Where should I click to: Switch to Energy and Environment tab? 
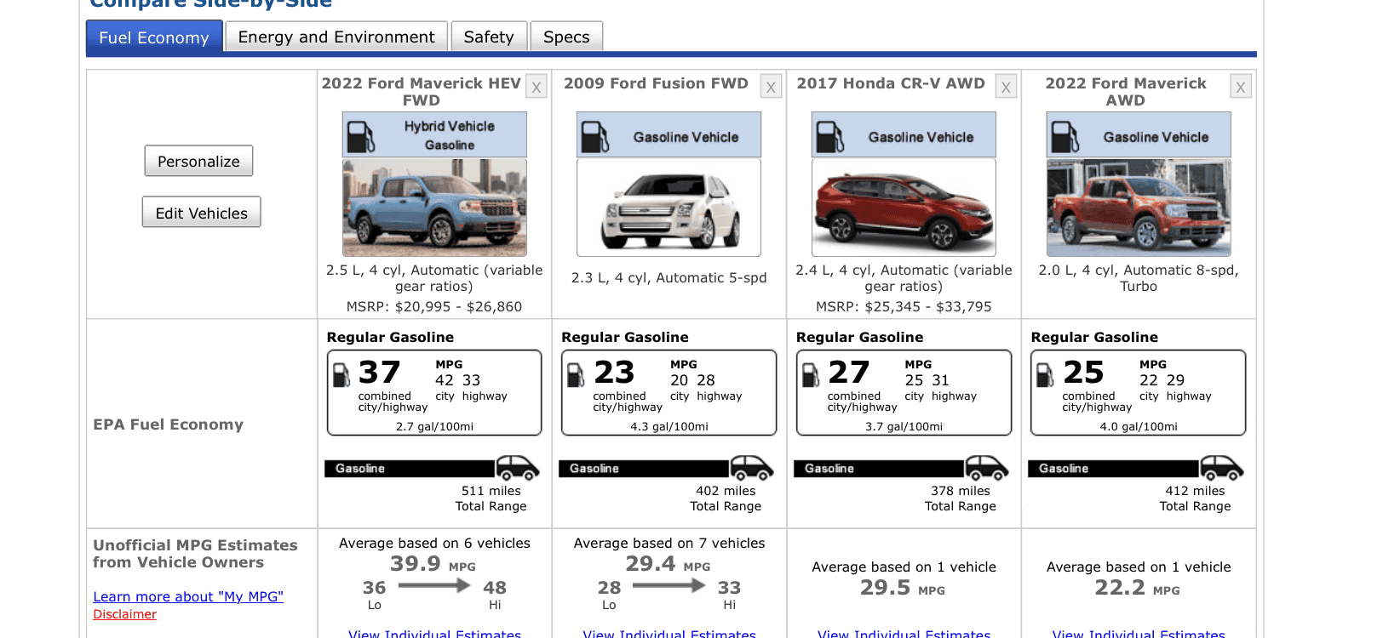pyautogui.click(x=336, y=37)
